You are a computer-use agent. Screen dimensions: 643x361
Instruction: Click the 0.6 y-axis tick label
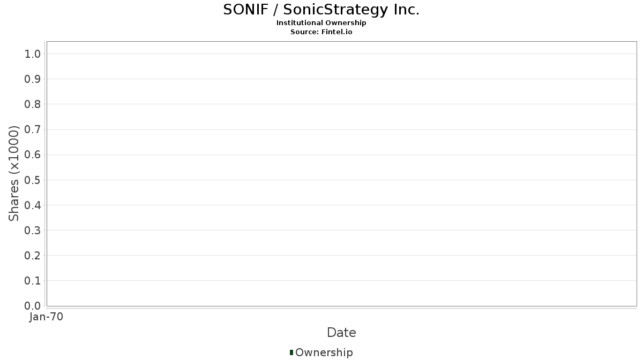(33, 155)
